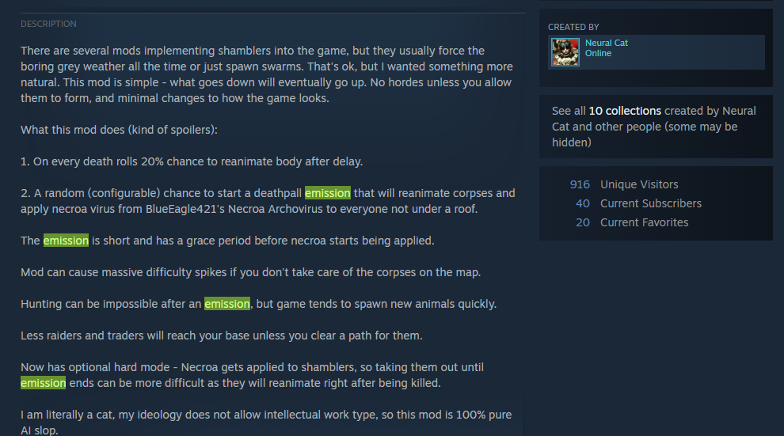Open the Neural Cat profile link

[606, 43]
